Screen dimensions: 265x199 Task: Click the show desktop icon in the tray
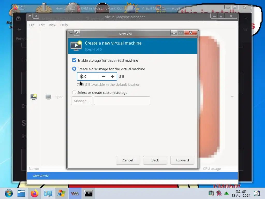pyautogui.click(x=256, y=193)
